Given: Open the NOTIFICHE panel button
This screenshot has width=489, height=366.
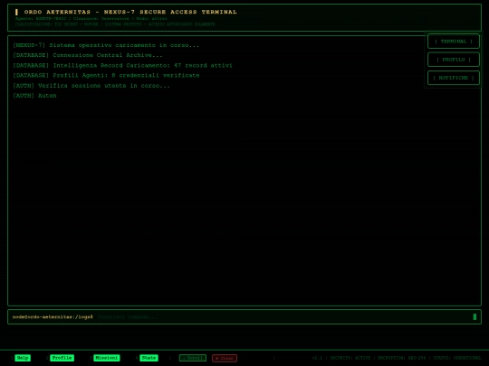Looking at the screenshot, I should pos(454,78).
